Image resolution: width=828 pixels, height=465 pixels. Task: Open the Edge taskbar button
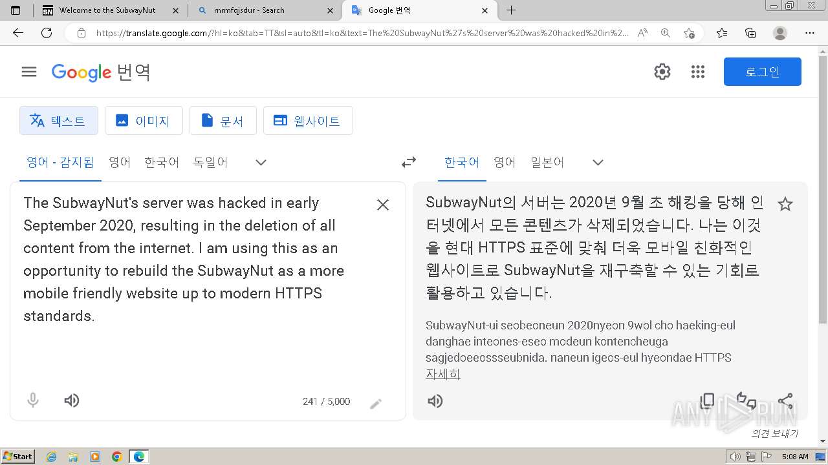coord(139,457)
